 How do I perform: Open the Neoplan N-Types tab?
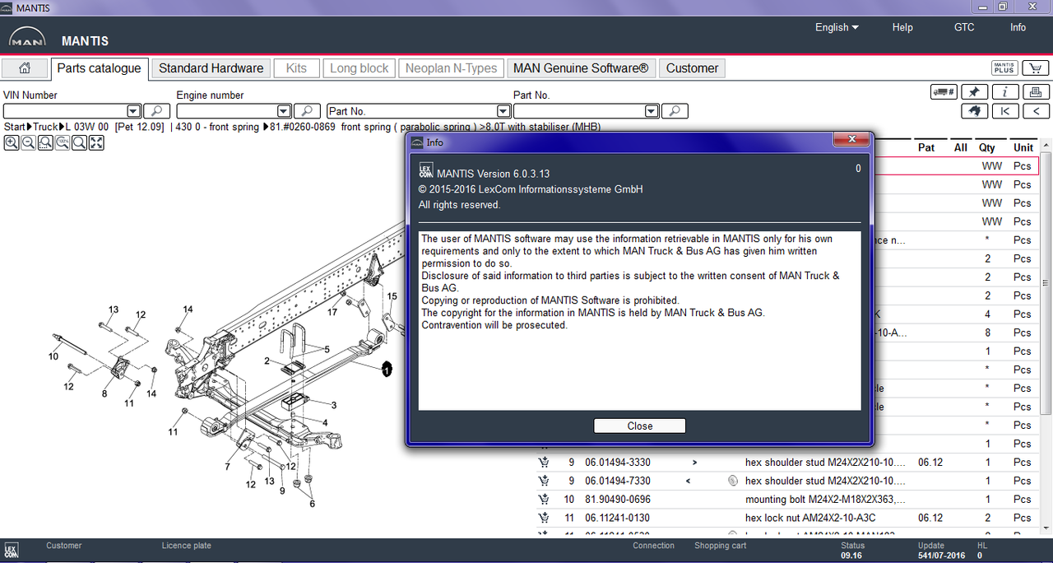tap(451, 68)
